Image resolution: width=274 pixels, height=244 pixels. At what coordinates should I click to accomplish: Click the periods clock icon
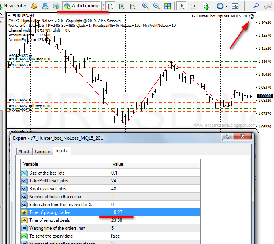(220, 6)
